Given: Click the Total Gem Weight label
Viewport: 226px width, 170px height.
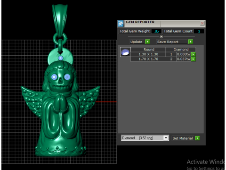Looking at the screenshot, I should tap(135, 31).
